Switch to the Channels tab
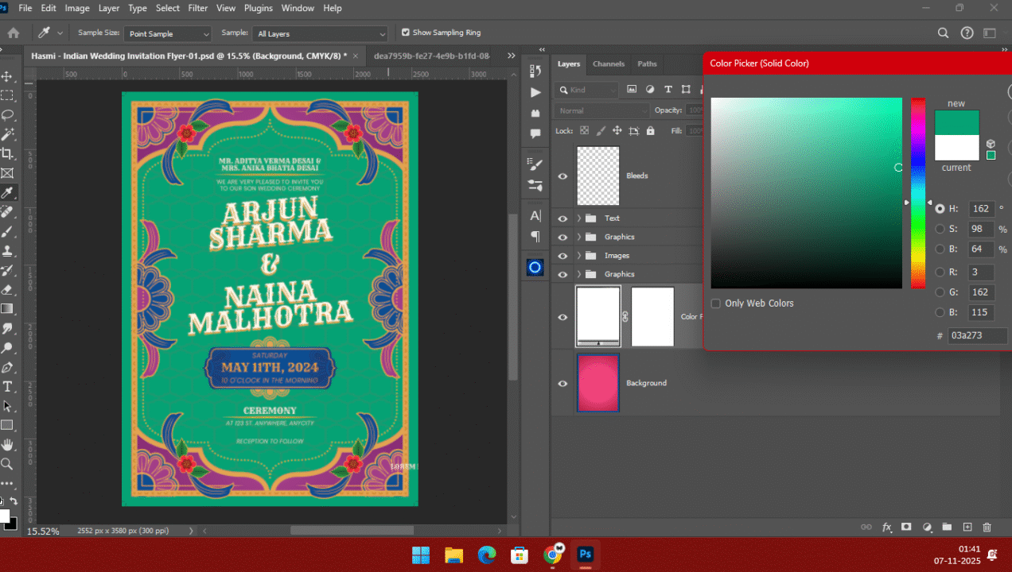The height and width of the screenshot is (572, 1012). tap(609, 64)
